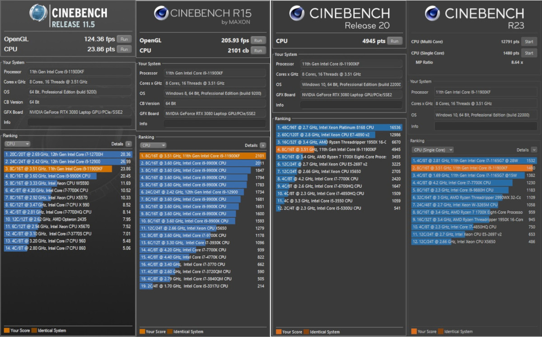Viewport: 542px width, 337px height.
Task: Click the Cinebench R23 logo icon
Action: pyautogui.click(x=432, y=14)
